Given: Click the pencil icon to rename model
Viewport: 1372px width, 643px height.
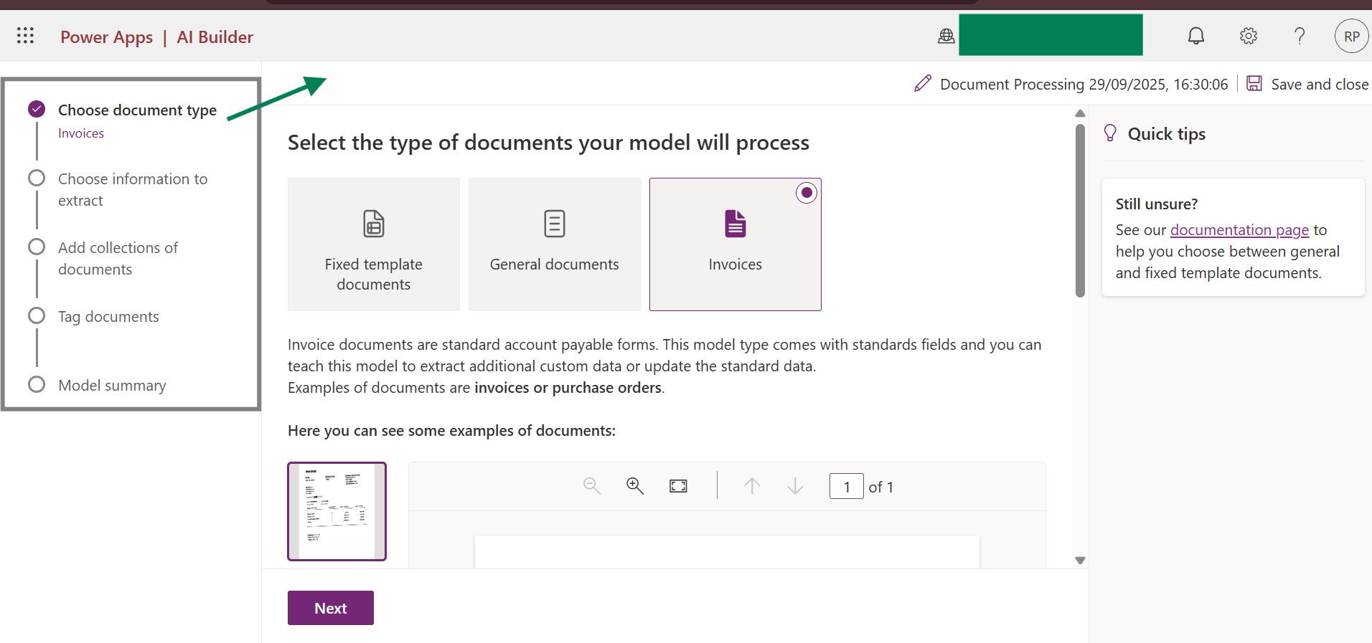Looking at the screenshot, I should pyautogui.click(x=923, y=84).
